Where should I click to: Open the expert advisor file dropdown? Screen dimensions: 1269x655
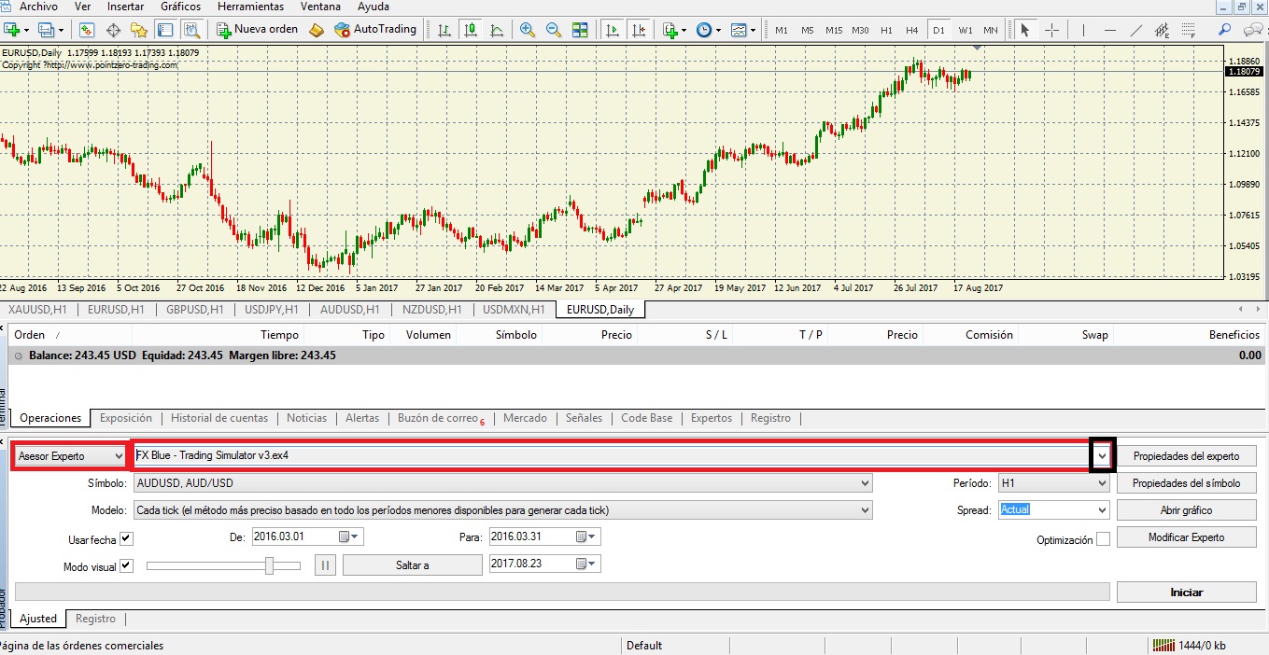pyautogui.click(x=1104, y=455)
